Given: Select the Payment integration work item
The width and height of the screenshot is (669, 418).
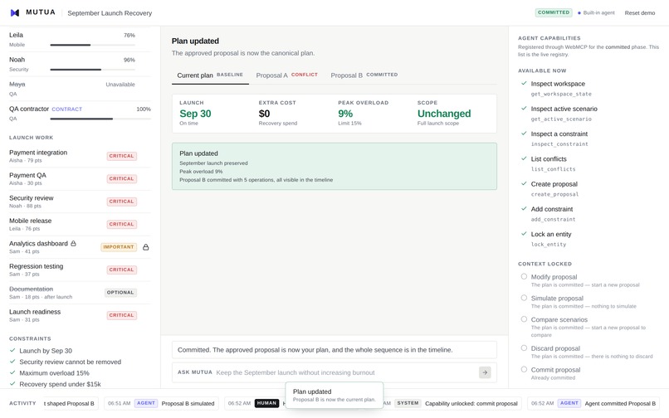Looking at the screenshot, I should point(80,156).
